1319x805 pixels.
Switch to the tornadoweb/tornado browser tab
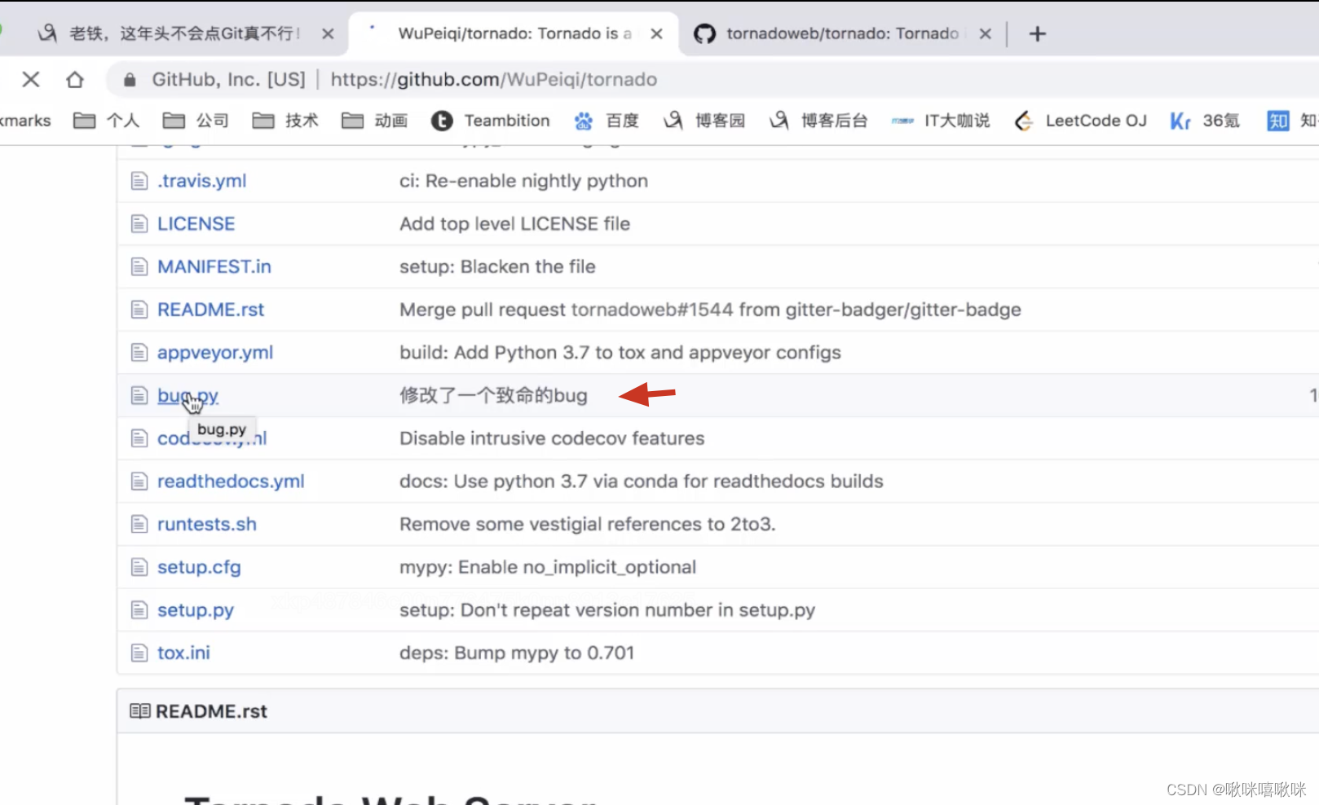(x=842, y=33)
